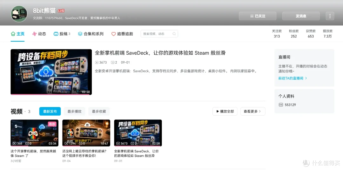343x170 pixels.
Task: Click the magnifier search icon
Action: [x=174, y=34]
